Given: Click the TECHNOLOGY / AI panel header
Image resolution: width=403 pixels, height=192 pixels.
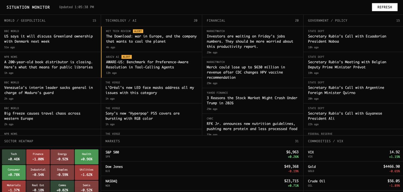Looking at the screenshot, I should click(151, 21).
